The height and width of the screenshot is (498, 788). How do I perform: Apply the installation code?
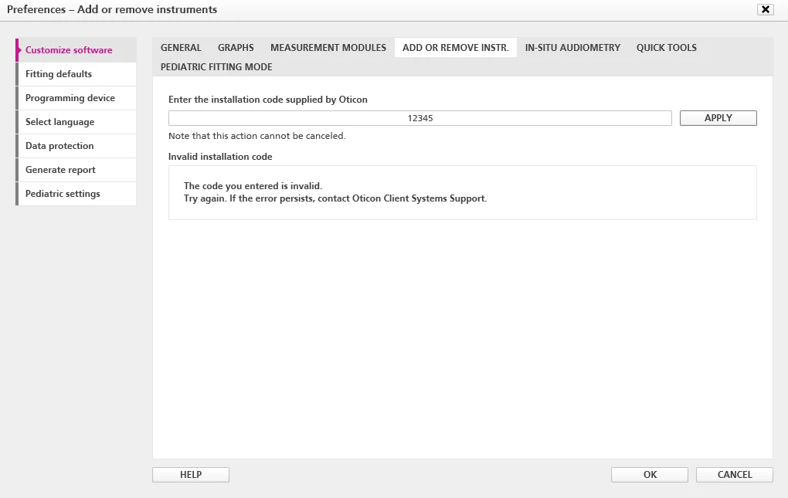[718, 118]
